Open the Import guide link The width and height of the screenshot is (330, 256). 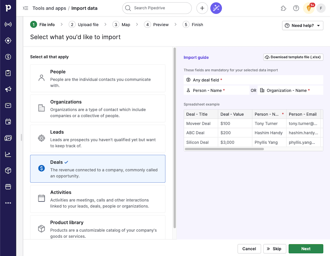click(x=196, y=57)
